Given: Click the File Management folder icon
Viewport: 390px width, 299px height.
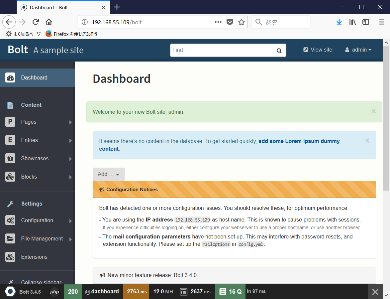Looking at the screenshot, I should (x=10, y=238).
